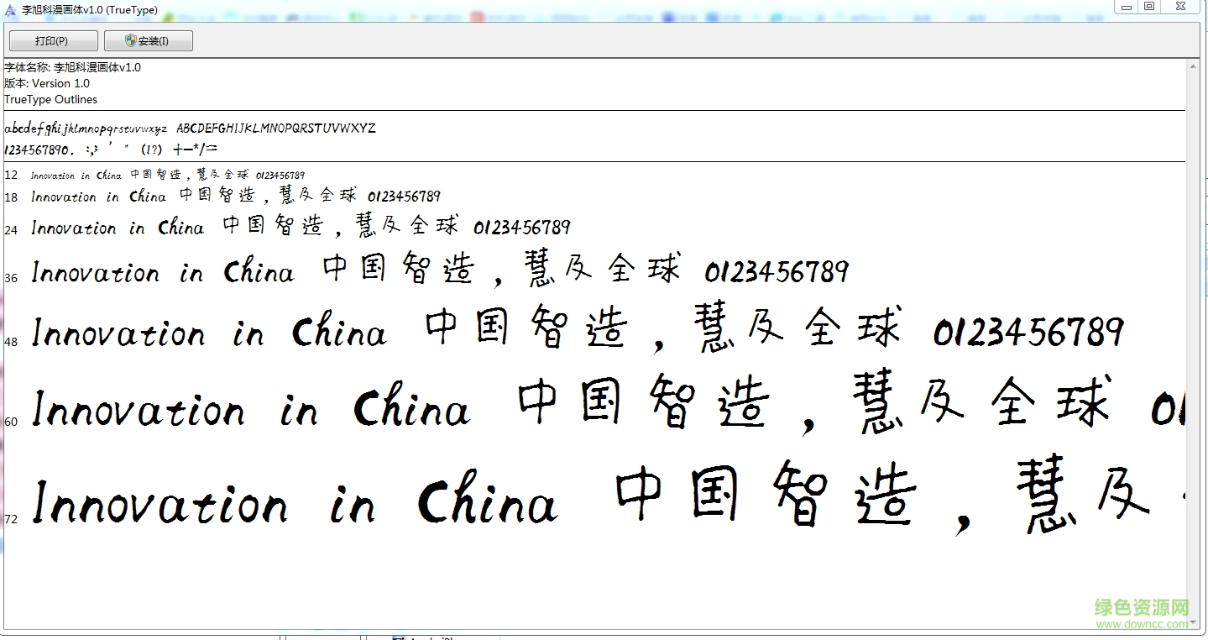The width and height of the screenshot is (1208, 640).
Task: Click the font viewer icon in the title bar
Action: [9, 8]
